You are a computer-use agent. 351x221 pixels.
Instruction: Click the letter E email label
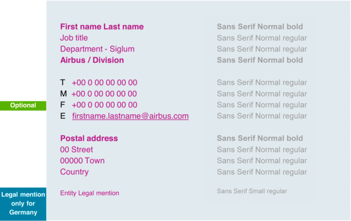click(x=63, y=116)
